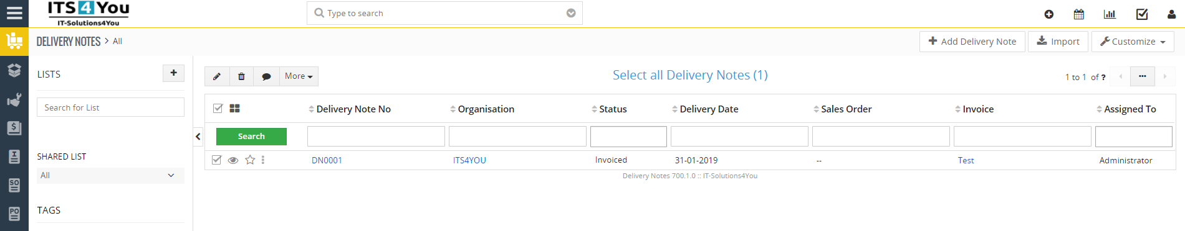
Task: Click the green Search button
Action: pyautogui.click(x=251, y=137)
